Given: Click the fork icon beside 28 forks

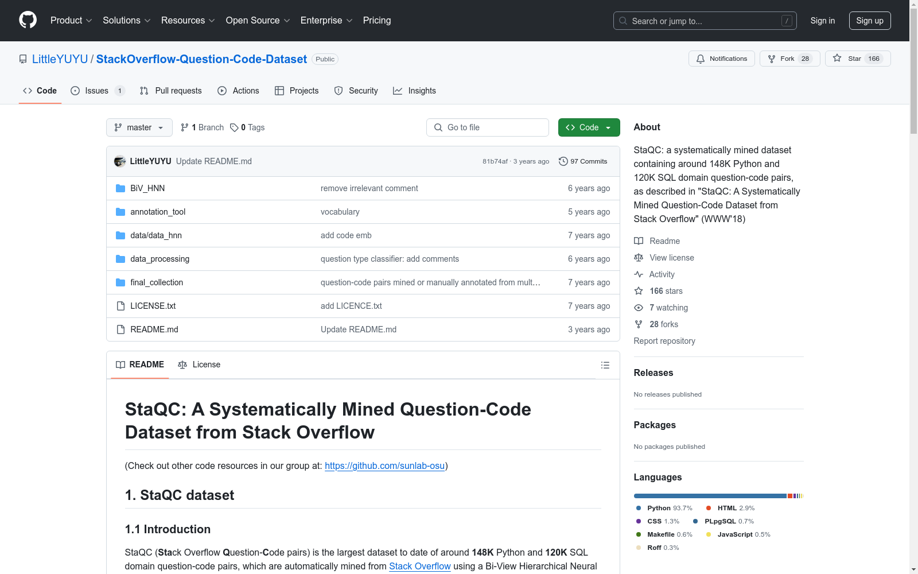Looking at the screenshot, I should [639, 324].
